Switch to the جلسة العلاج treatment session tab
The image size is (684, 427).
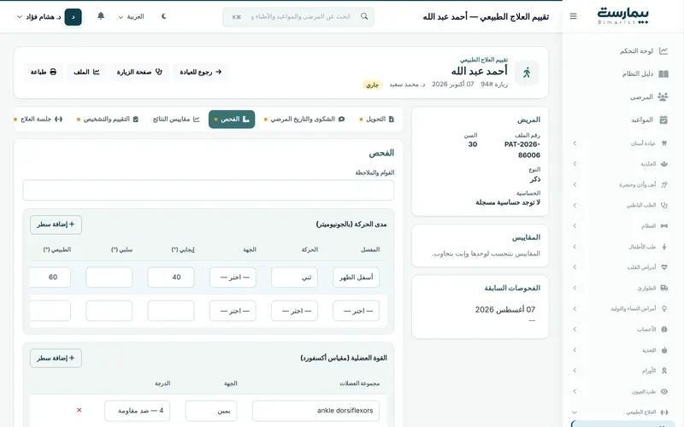click(38, 119)
